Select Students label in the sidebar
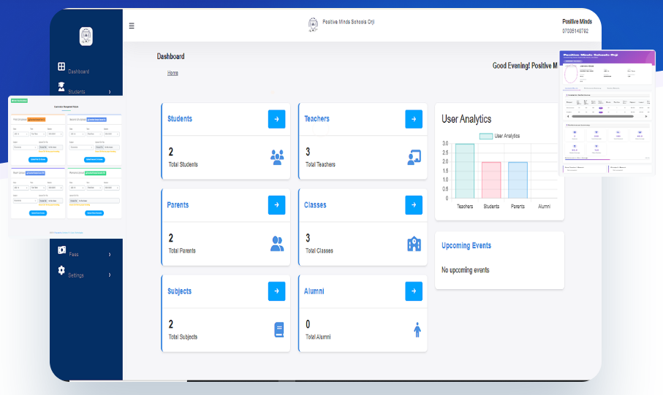This screenshot has height=395, width=663. coord(77,92)
